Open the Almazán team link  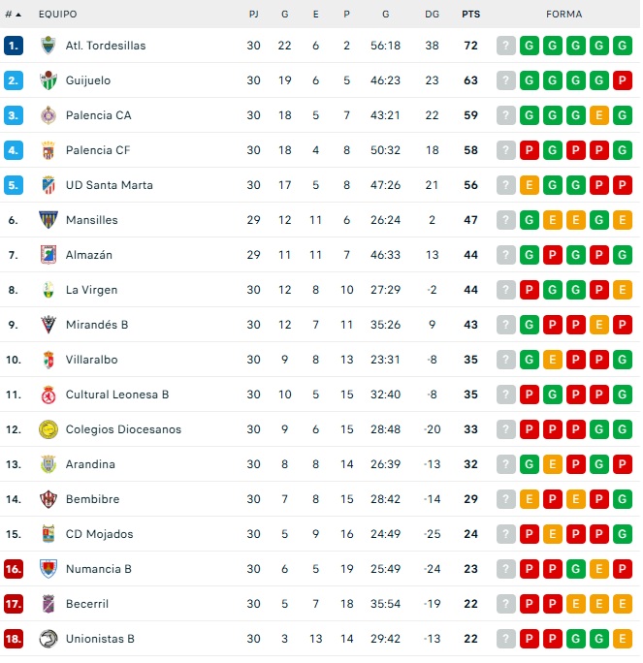point(89,255)
